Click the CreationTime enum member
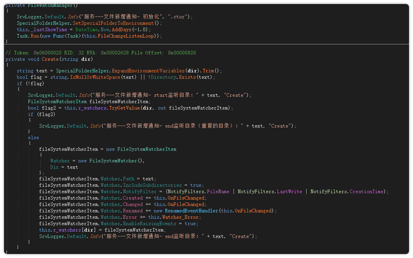 pyautogui.click(x=366, y=192)
